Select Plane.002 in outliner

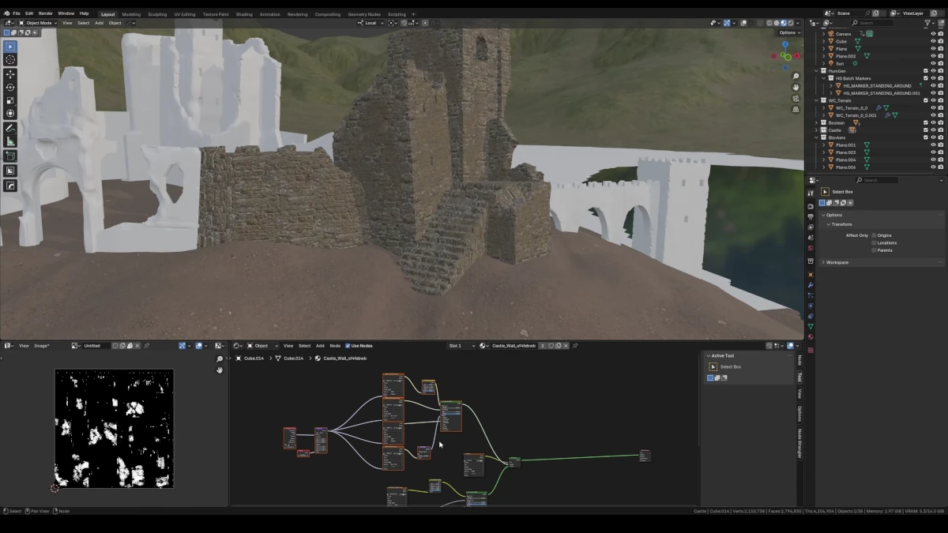(x=846, y=56)
